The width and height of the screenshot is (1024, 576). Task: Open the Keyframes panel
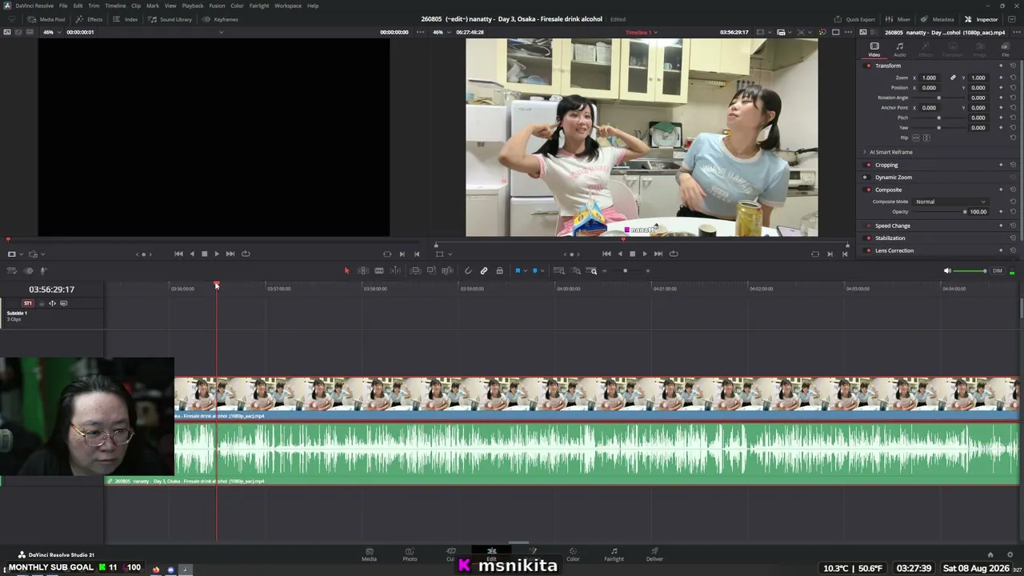pos(221,19)
